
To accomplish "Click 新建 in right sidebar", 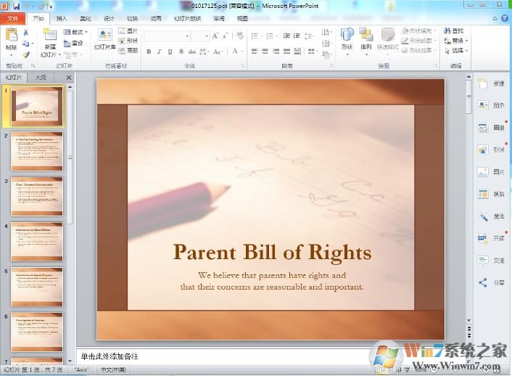I will 491,83.
